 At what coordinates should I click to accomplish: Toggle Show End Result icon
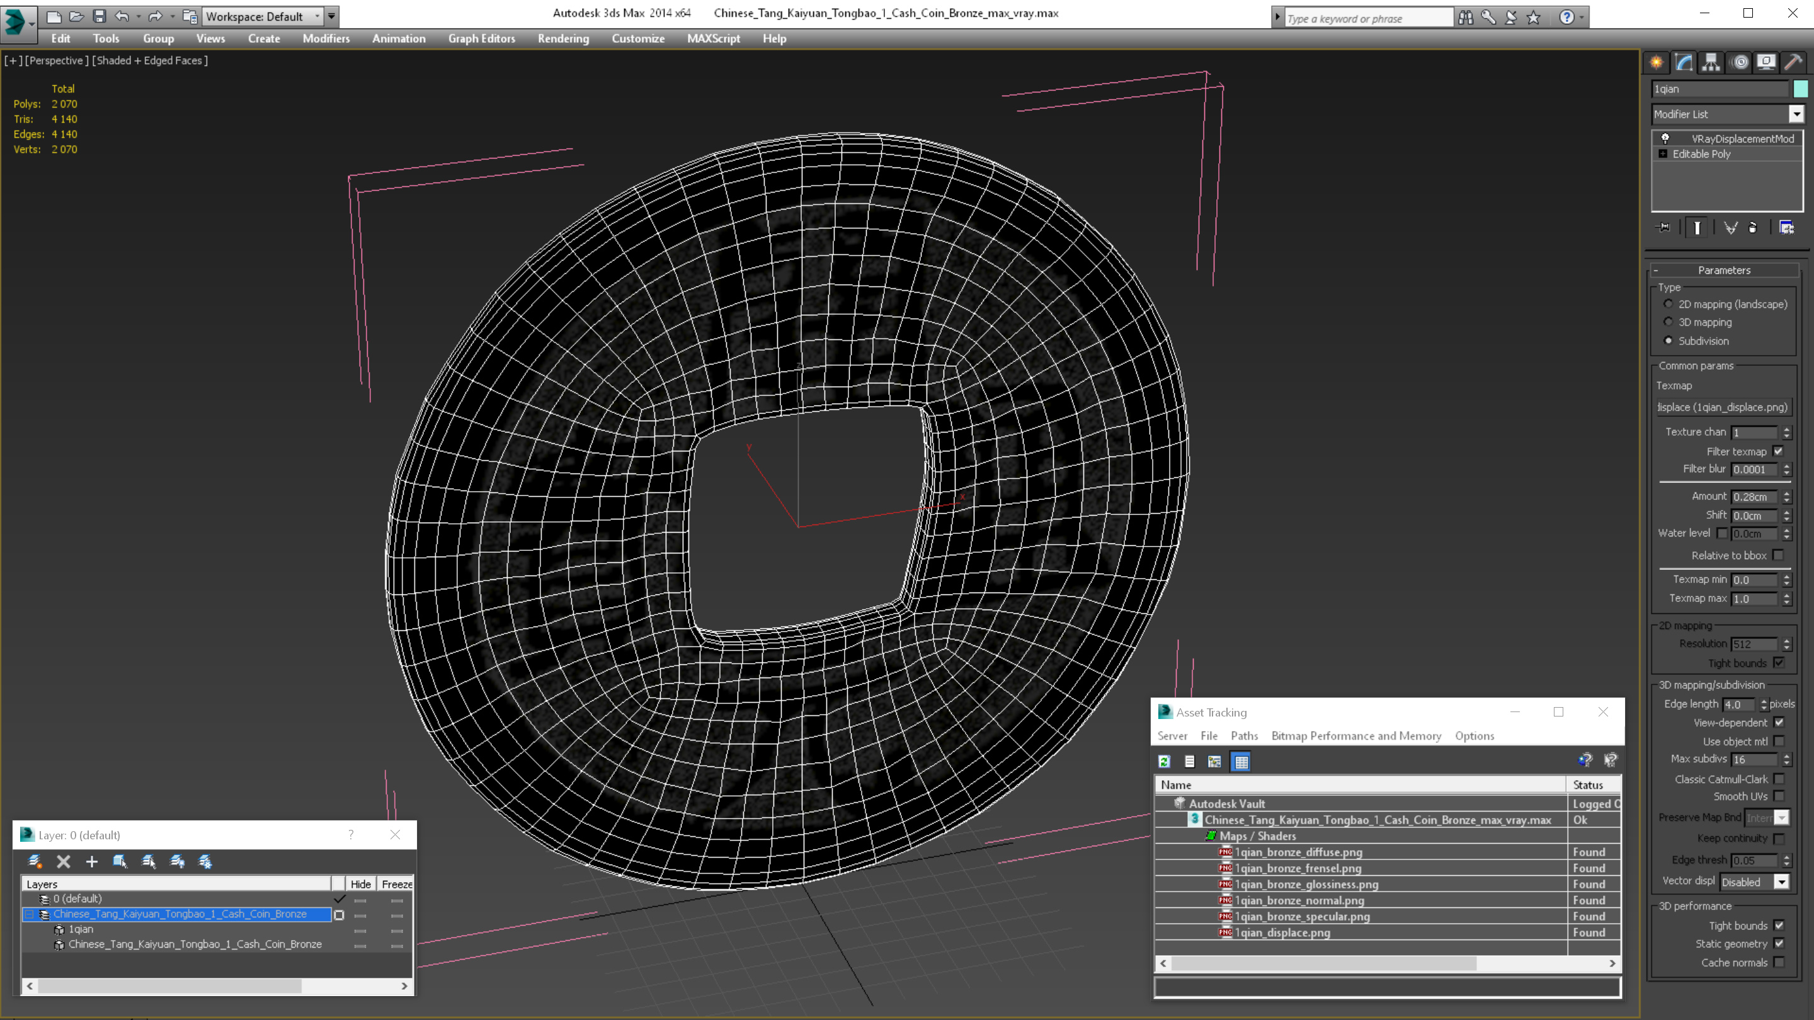(x=1697, y=227)
